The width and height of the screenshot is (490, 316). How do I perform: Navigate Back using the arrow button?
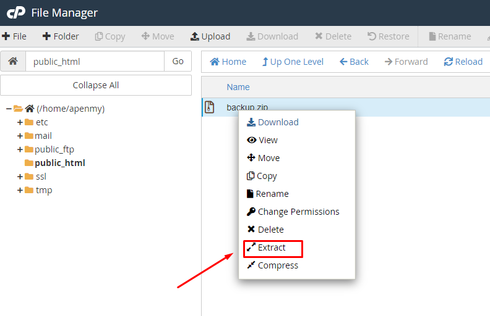point(354,62)
